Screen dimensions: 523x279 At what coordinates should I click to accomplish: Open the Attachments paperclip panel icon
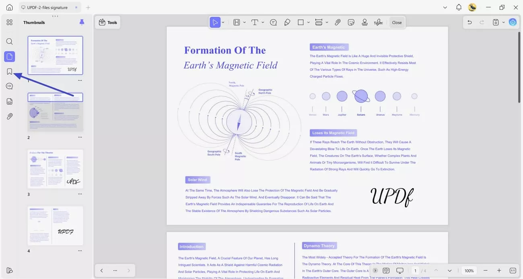pos(10,116)
